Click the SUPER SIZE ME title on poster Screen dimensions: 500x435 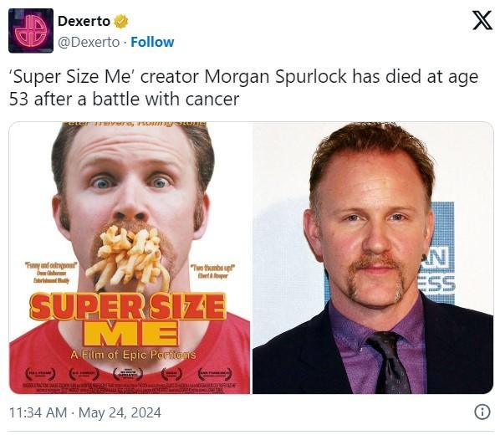[129, 320]
